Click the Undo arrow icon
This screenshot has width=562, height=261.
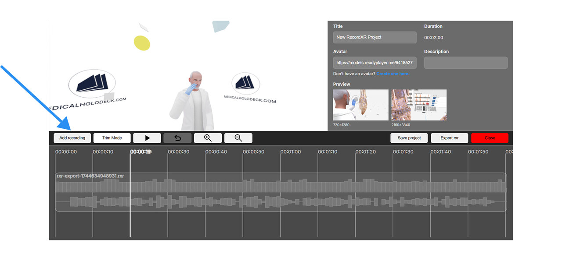[177, 138]
